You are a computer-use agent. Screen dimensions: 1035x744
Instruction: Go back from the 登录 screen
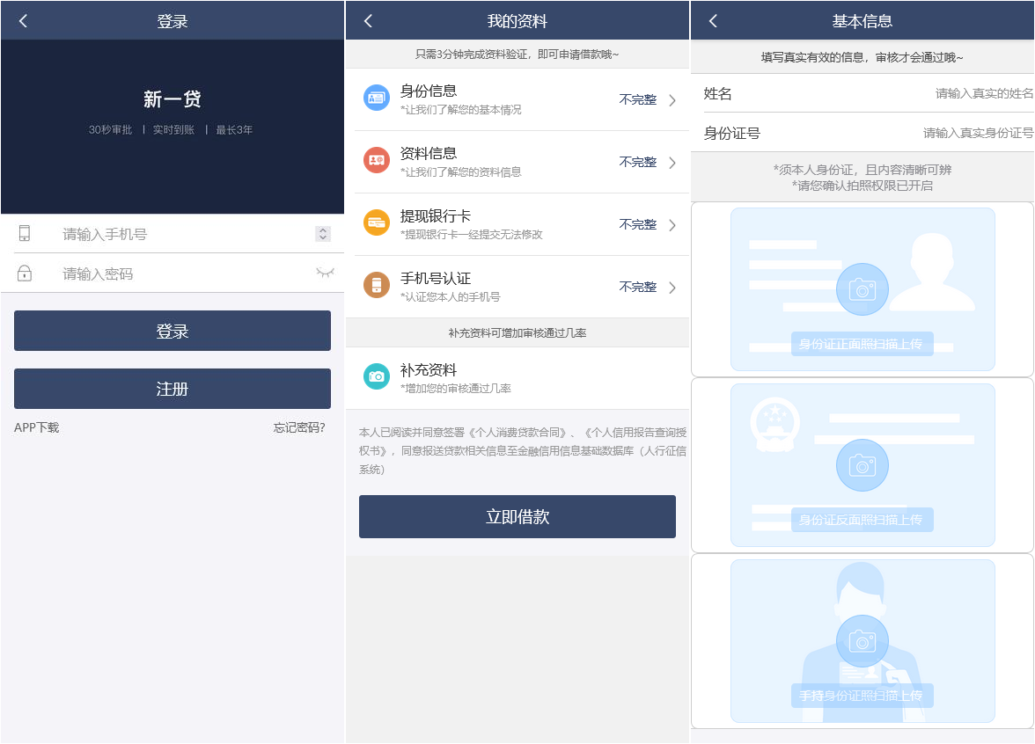pos(23,21)
